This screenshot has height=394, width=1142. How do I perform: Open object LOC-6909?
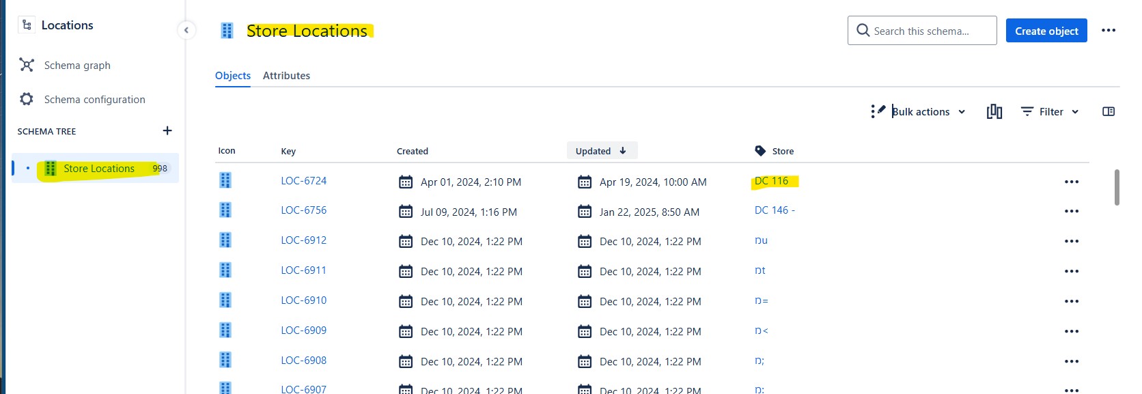point(303,330)
